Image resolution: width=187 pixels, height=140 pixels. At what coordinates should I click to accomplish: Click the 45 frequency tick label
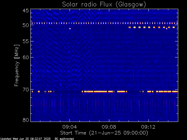click(x=26, y=10)
